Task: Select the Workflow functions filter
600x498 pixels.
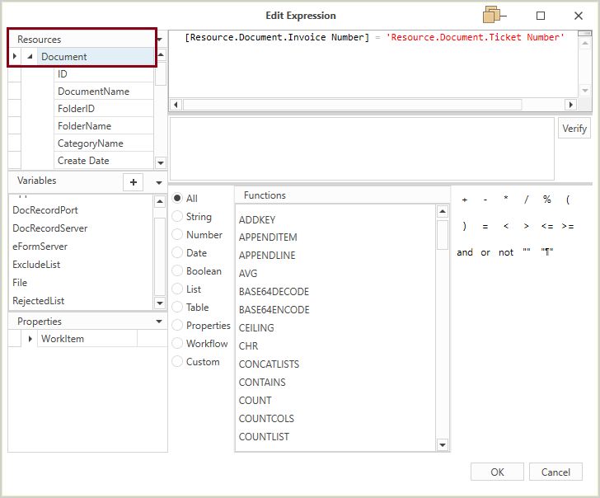Action: tap(177, 343)
